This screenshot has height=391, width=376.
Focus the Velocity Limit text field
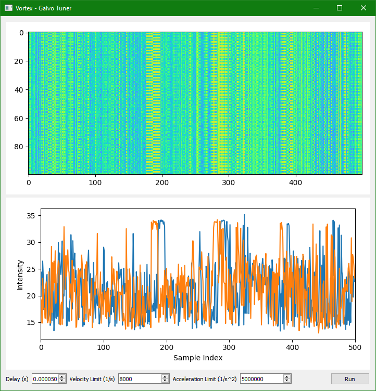pyautogui.click(x=140, y=379)
